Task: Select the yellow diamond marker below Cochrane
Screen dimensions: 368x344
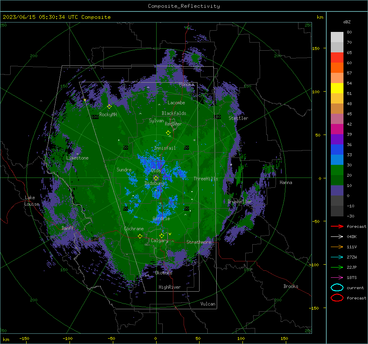Action: pos(140,236)
